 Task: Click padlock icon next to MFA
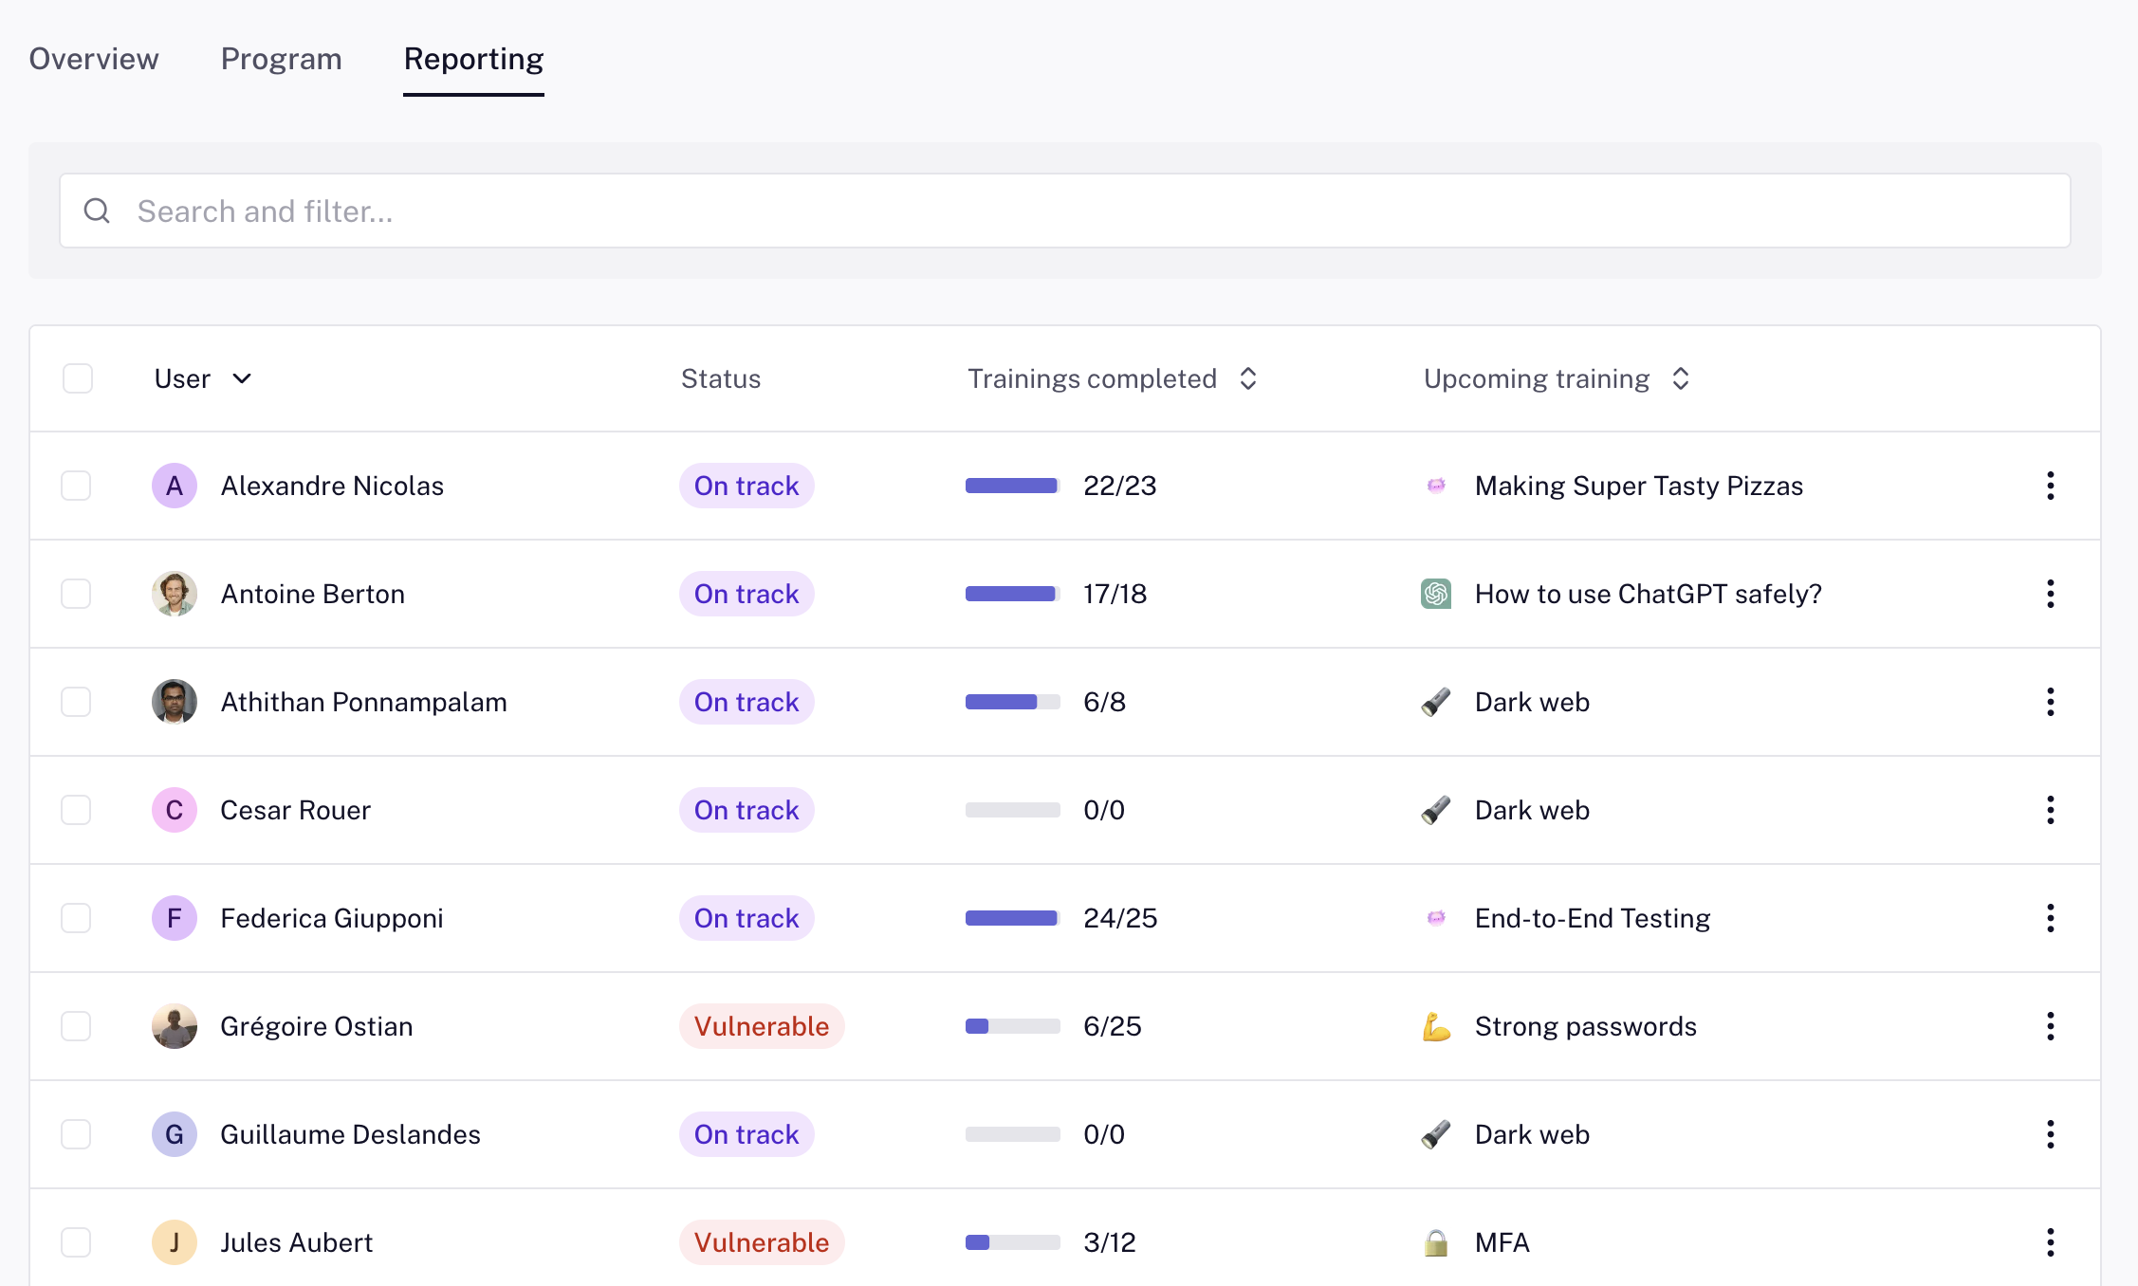(1436, 1242)
